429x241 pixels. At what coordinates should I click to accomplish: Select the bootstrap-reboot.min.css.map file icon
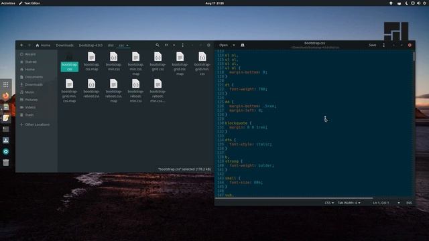[158, 84]
